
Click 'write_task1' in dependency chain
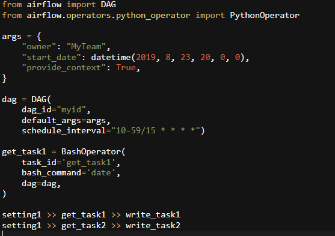coord(153,215)
